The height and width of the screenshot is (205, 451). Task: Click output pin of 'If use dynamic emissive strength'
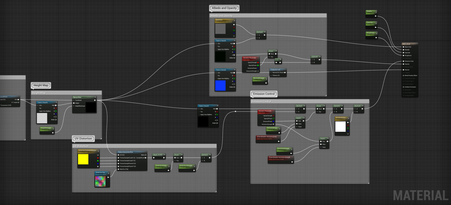coord(292,162)
